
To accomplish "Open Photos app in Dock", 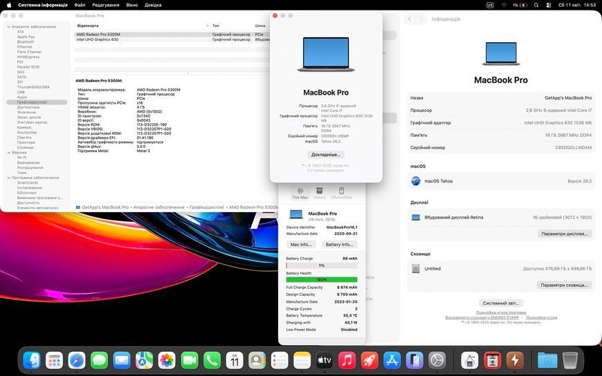I will pyautogui.click(x=167, y=361).
